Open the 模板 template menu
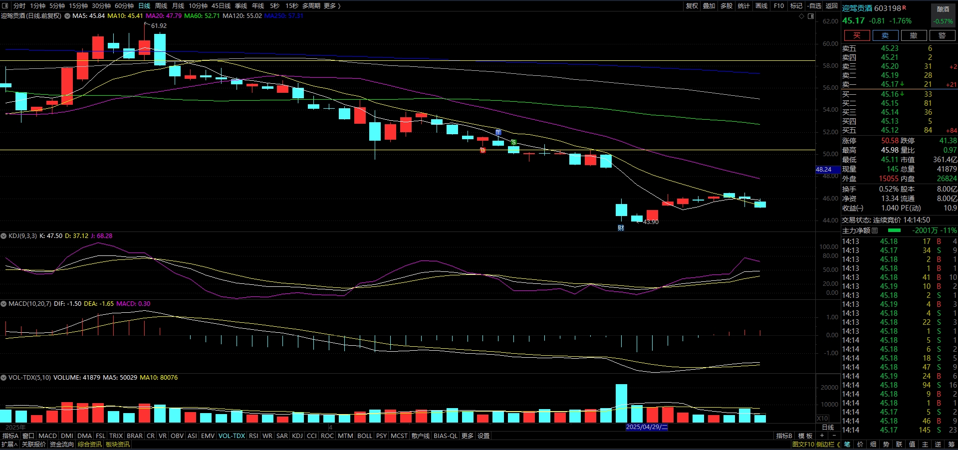The height and width of the screenshot is (450, 958). [x=805, y=436]
